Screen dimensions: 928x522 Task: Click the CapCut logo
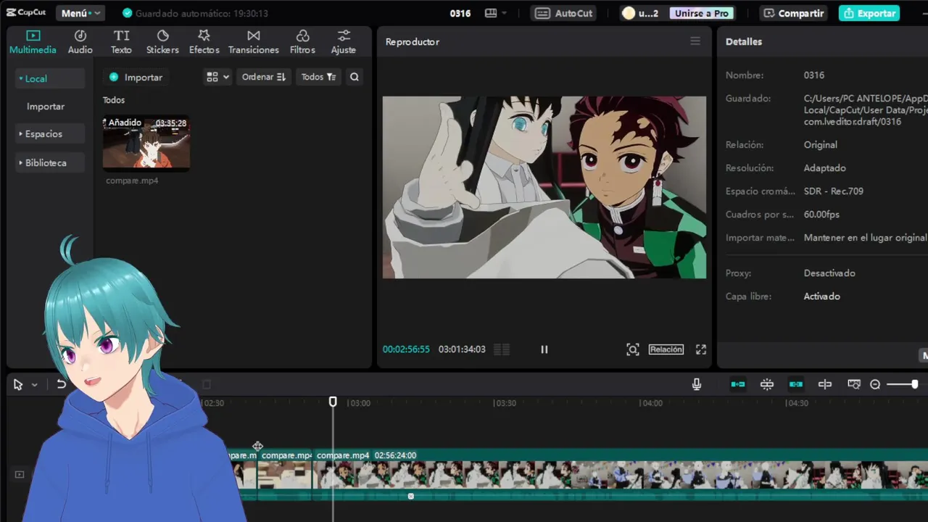(26, 12)
